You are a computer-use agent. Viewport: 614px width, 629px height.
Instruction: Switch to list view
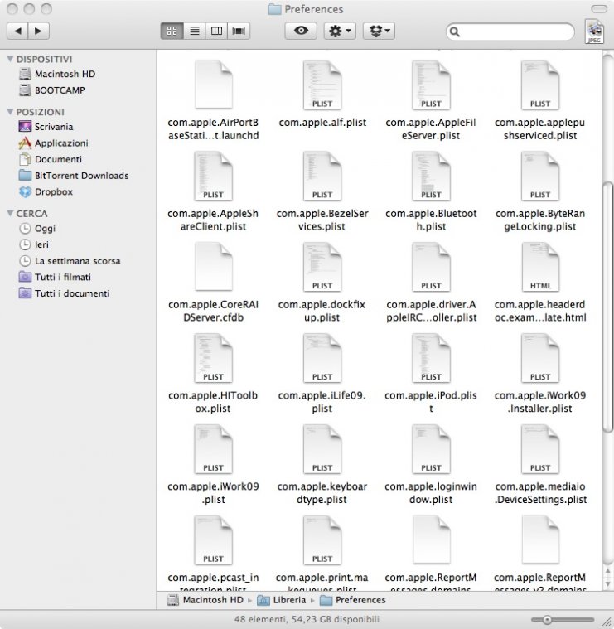coord(195,31)
